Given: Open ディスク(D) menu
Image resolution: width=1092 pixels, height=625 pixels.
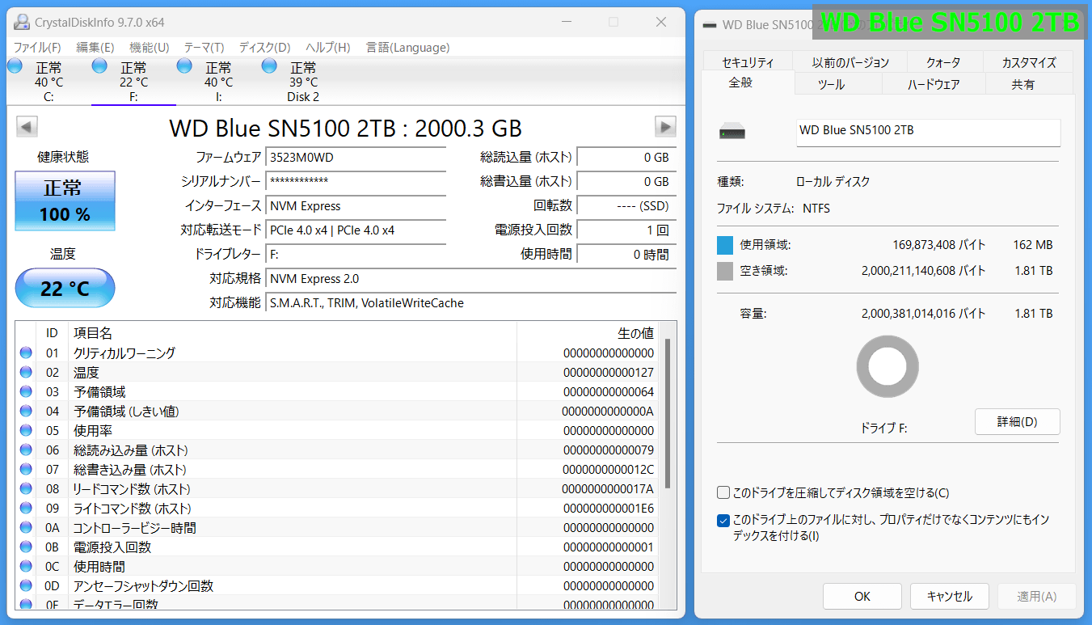Looking at the screenshot, I should (265, 48).
